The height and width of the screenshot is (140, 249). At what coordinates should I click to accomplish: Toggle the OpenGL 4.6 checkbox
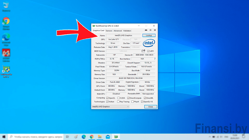(x=142, y=102)
